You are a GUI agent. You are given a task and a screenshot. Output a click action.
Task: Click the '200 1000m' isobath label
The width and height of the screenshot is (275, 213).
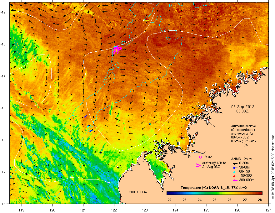point(138,192)
